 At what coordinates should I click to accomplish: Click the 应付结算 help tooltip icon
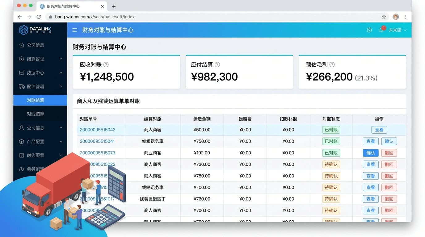pyautogui.click(x=217, y=64)
